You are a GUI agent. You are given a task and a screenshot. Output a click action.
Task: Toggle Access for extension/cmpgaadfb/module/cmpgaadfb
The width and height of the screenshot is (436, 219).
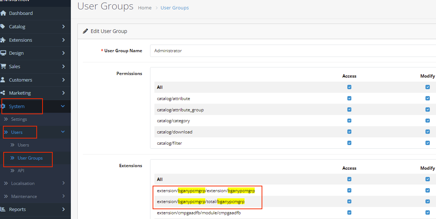click(349, 212)
